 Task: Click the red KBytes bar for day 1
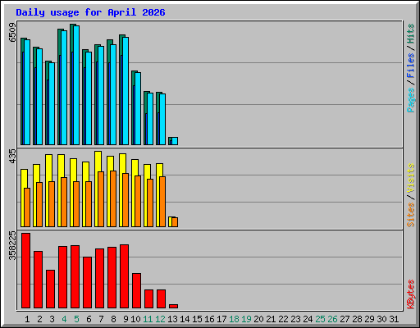pyautogui.click(x=25, y=271)
